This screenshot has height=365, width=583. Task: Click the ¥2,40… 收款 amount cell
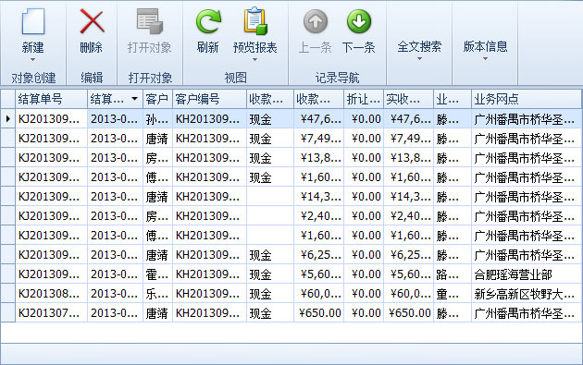[318, 215]
